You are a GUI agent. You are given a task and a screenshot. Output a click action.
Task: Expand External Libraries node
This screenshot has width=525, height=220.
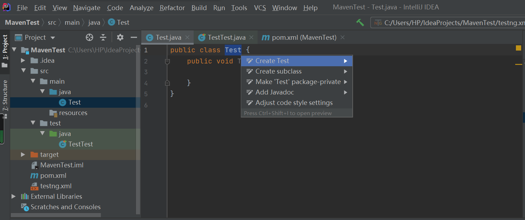[14, 196]
